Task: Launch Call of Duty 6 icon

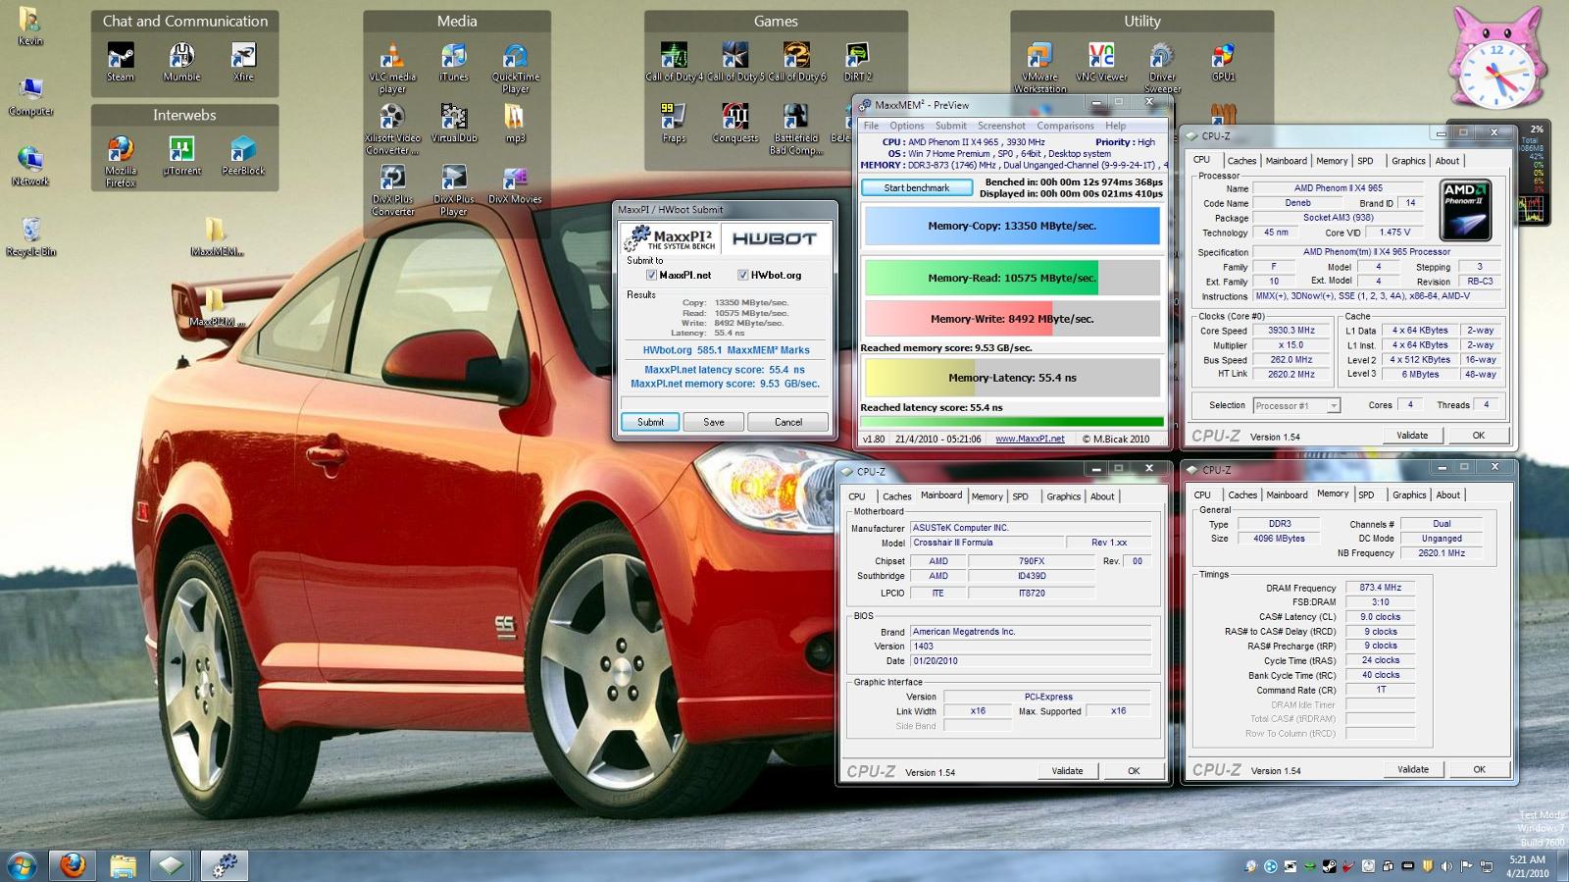Action: (796, 62)
